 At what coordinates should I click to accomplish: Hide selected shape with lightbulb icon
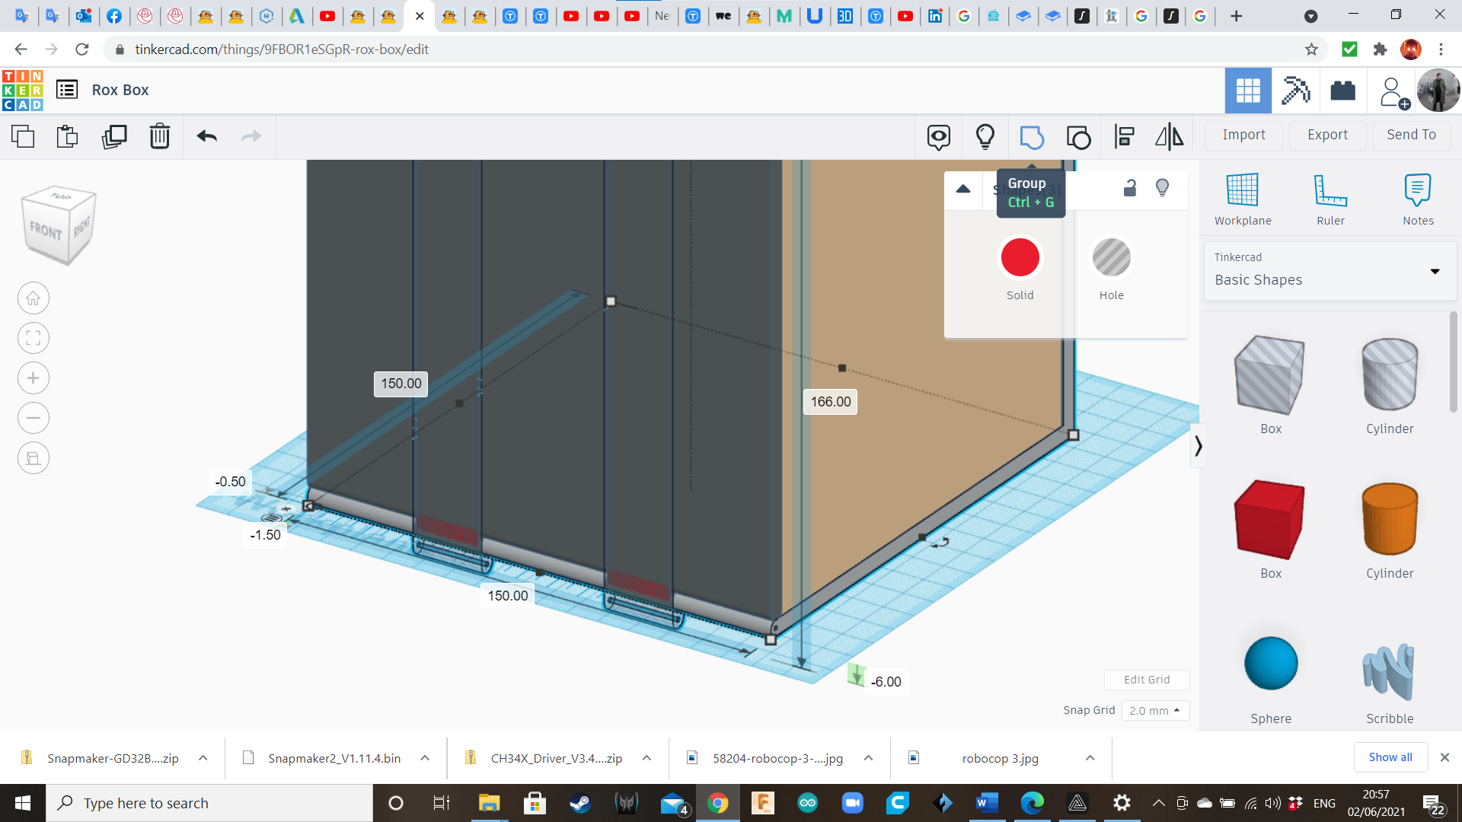(x=1162, y=188)
